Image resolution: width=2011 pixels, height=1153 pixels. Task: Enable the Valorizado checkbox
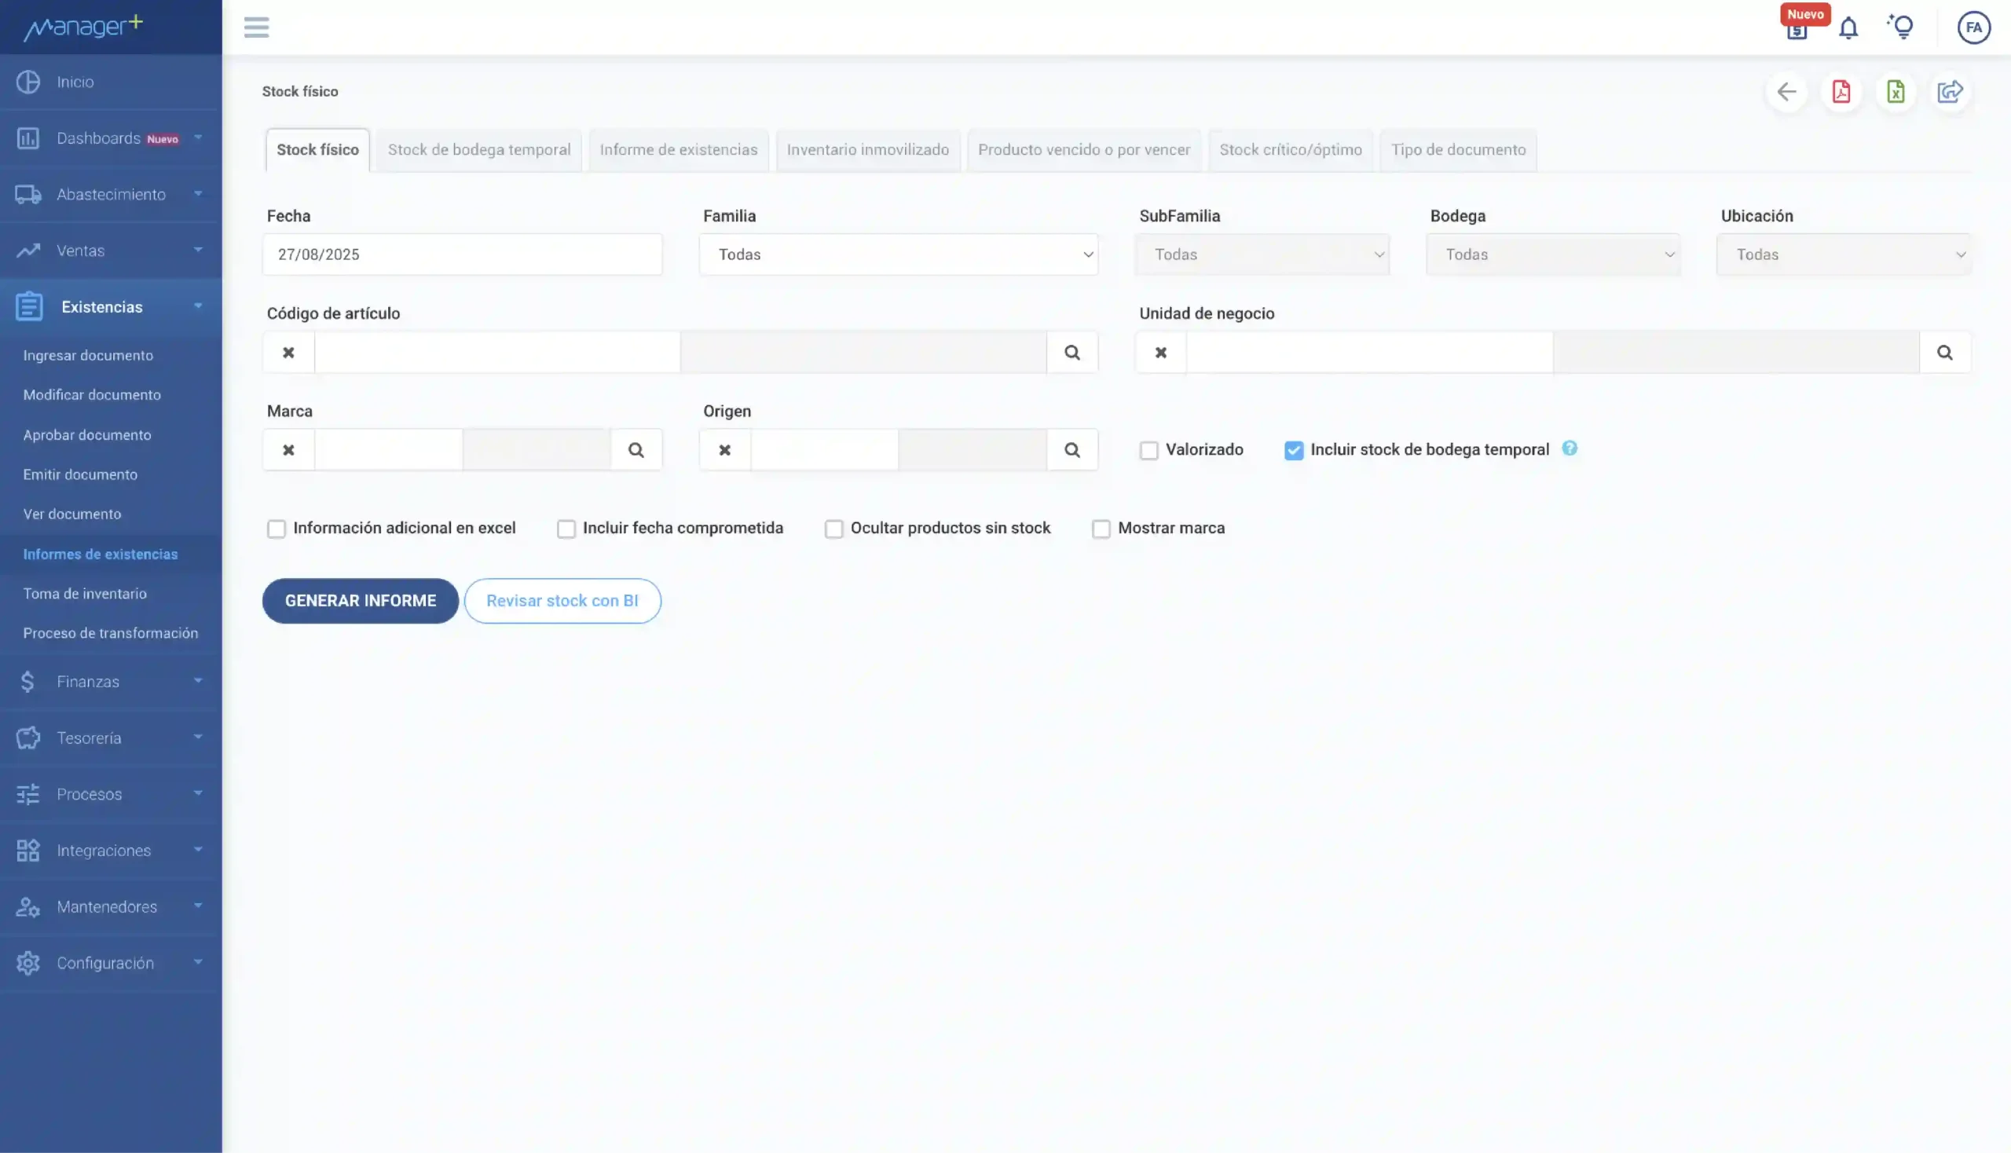tap(1148, 451)
